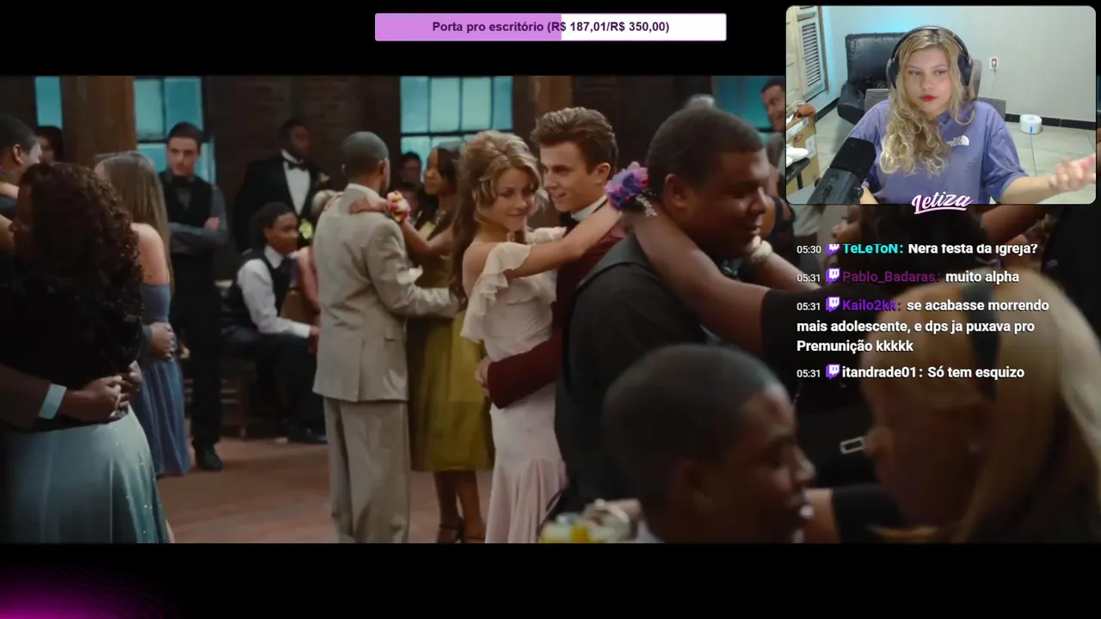1101x619 pixels.
Task: Click chat message "Nera festa da igreja?"
Action: pyautogui.click(x=973, y=248)
